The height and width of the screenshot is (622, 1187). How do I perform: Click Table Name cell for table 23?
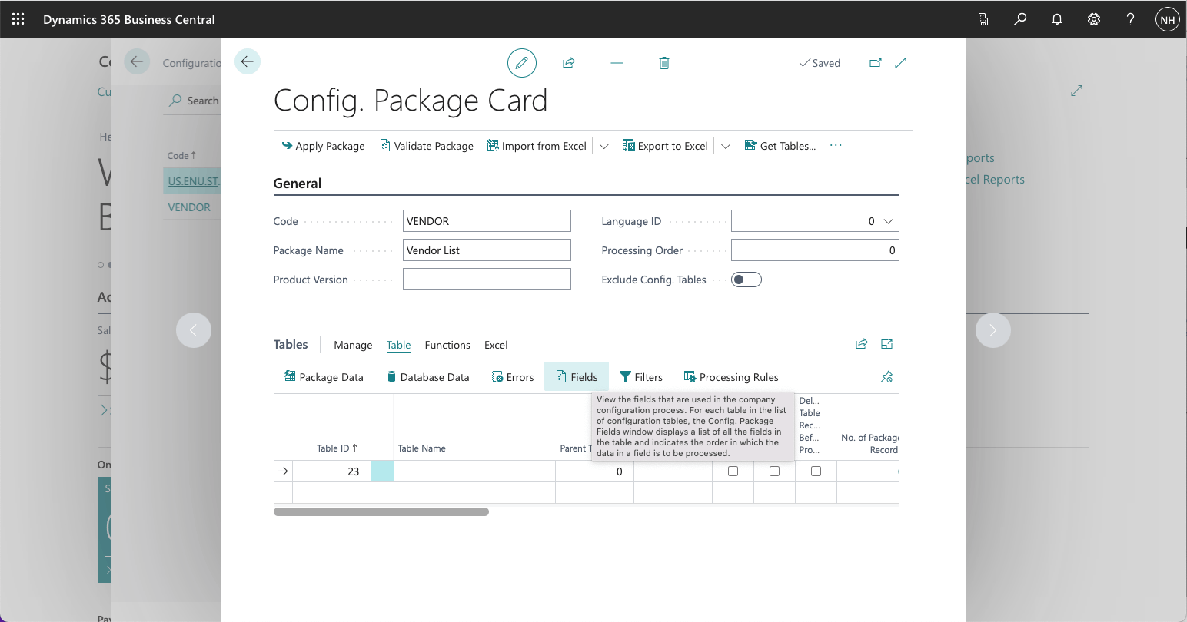474,471
